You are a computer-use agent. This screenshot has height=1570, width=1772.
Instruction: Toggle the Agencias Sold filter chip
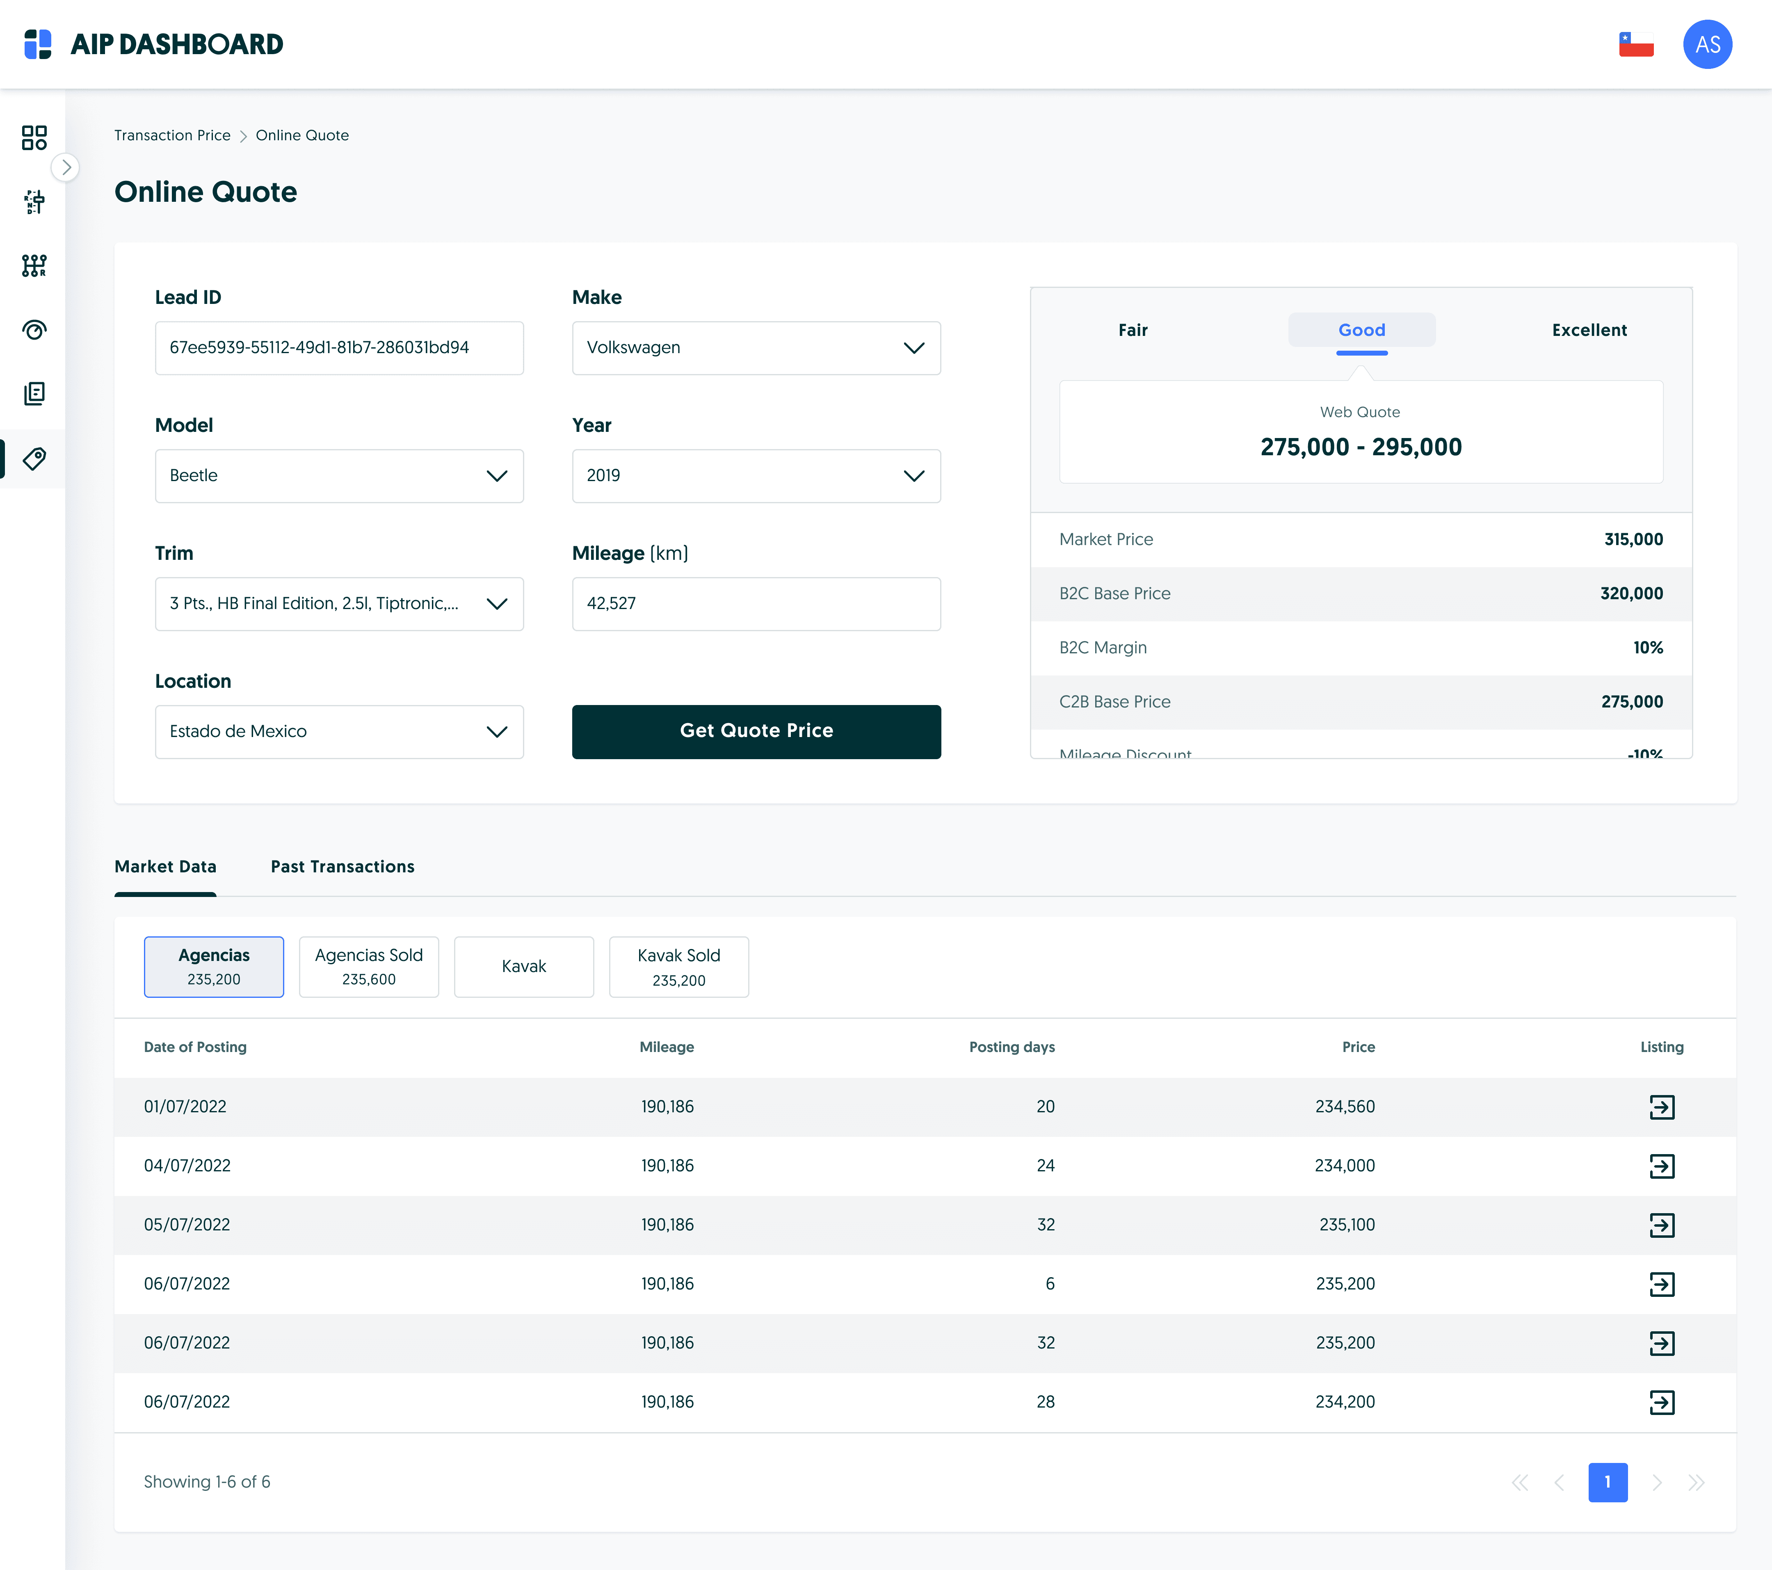coord(368,966)
